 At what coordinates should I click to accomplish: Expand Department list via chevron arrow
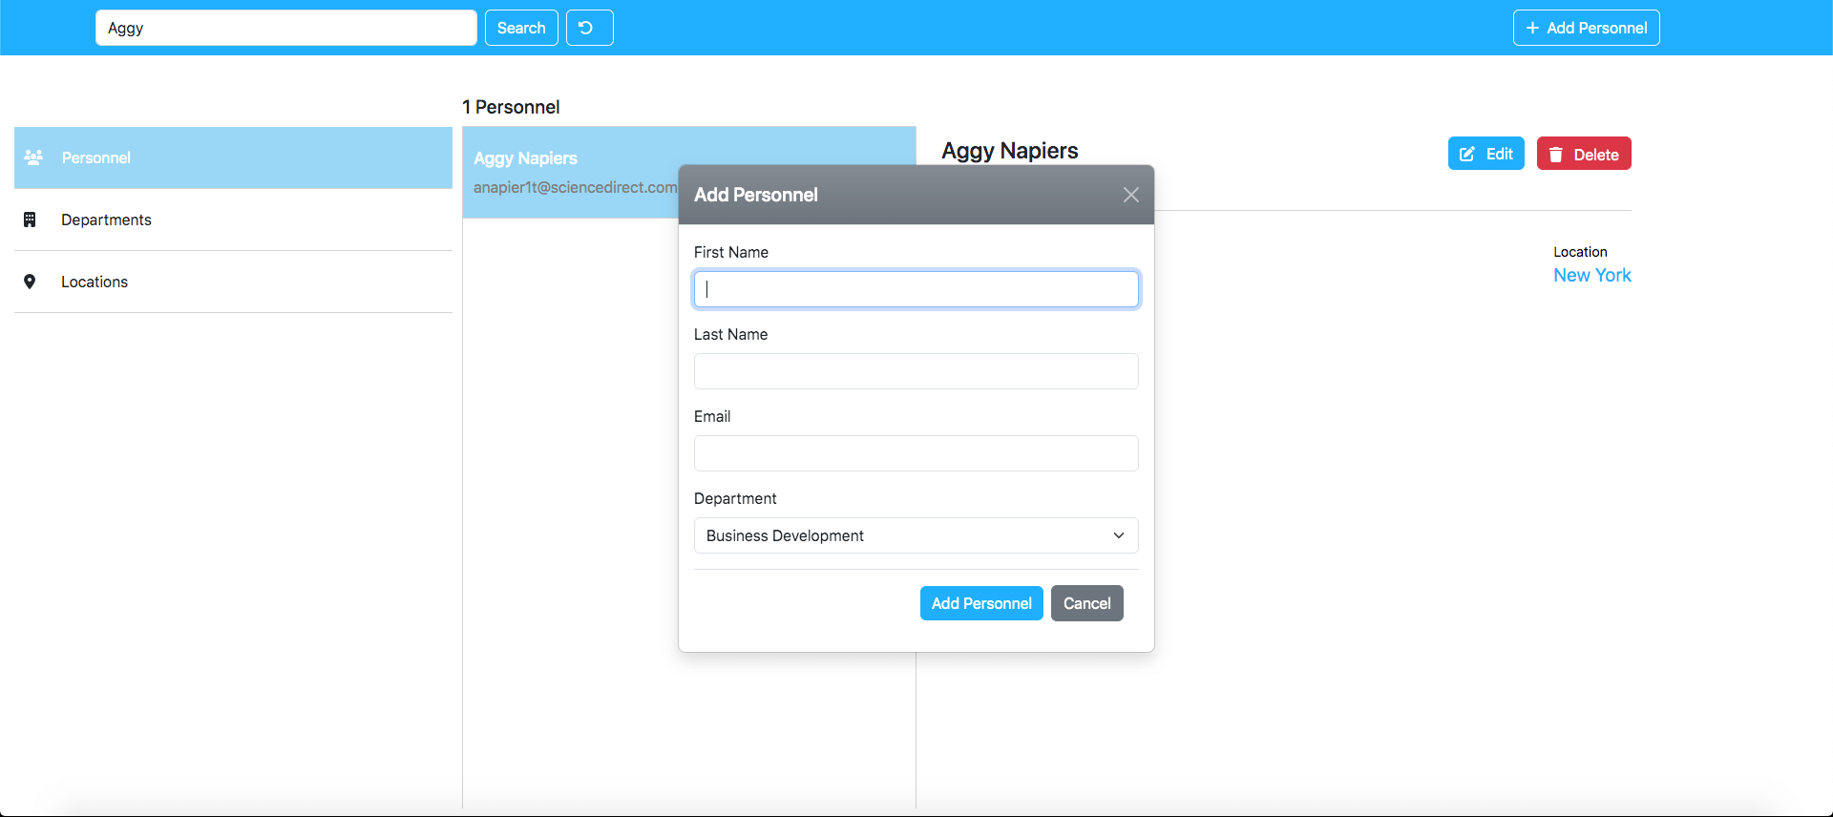(1118, 535)
